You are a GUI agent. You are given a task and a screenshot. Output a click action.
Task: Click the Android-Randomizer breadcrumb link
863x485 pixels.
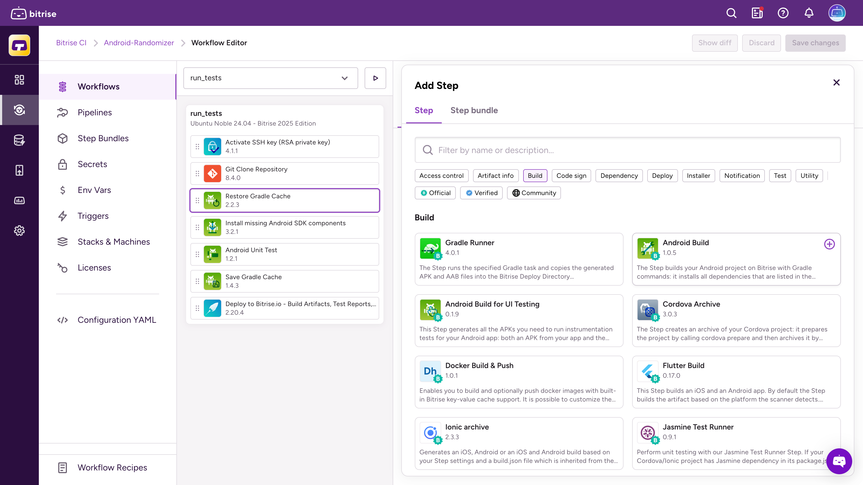tap(139, 43)
